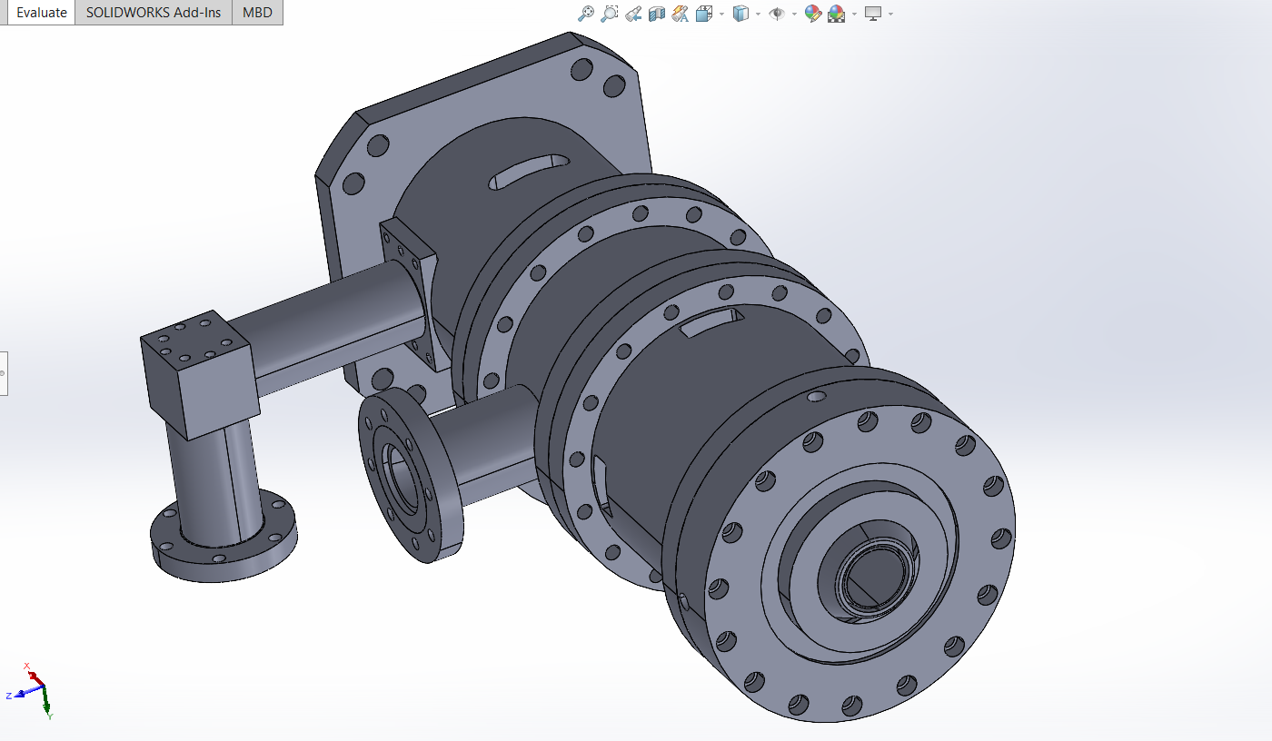Expand the Display Style dropdown arrow
Viewport: 1272px width, 741px height.
tap(758, 14)
